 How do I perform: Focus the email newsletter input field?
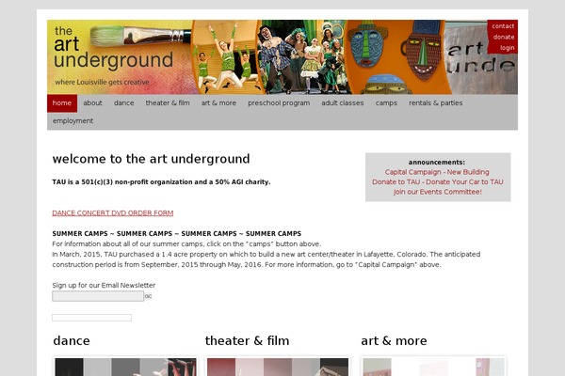tap(98, 296)
